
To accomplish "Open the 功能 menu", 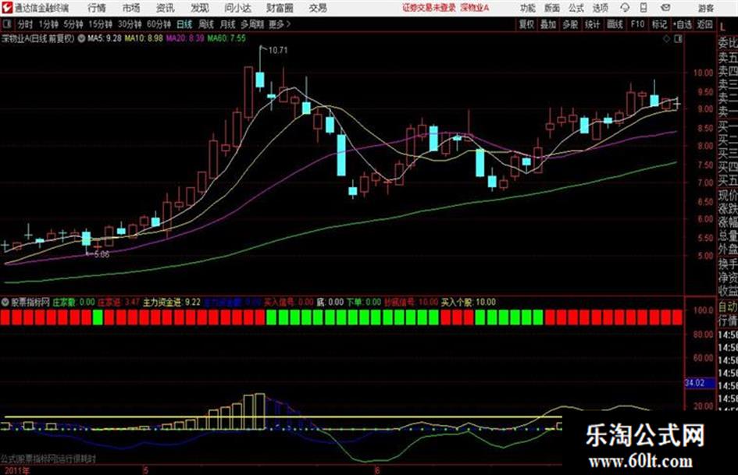I will pos(528,8).
